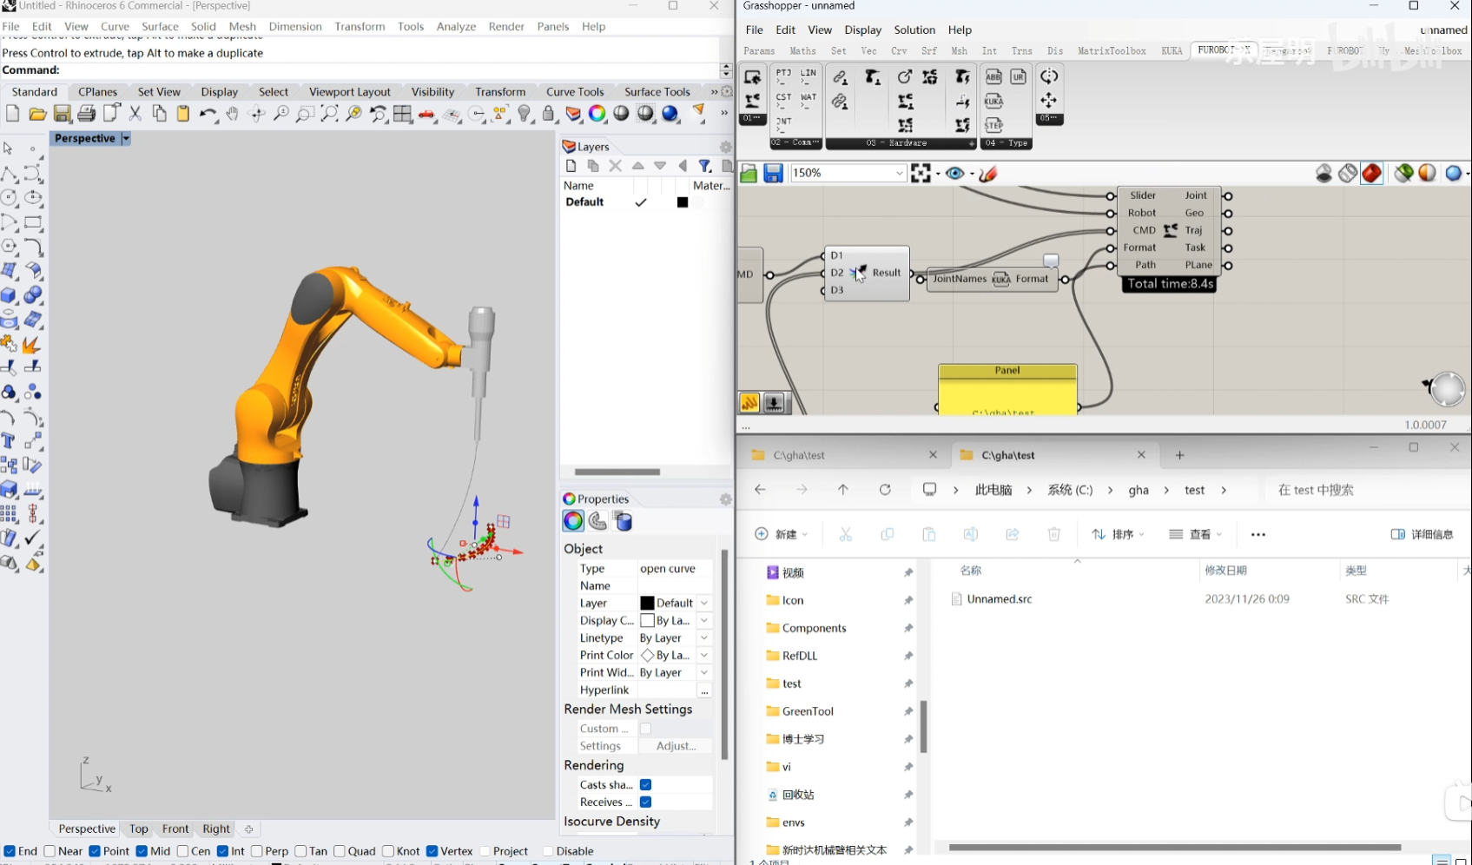Click new layer icon in Layers panel

point(571,166)
